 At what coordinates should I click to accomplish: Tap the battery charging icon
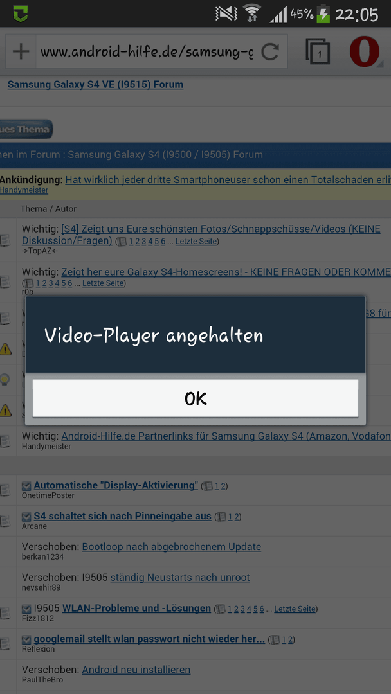click(x=323, y=15)
